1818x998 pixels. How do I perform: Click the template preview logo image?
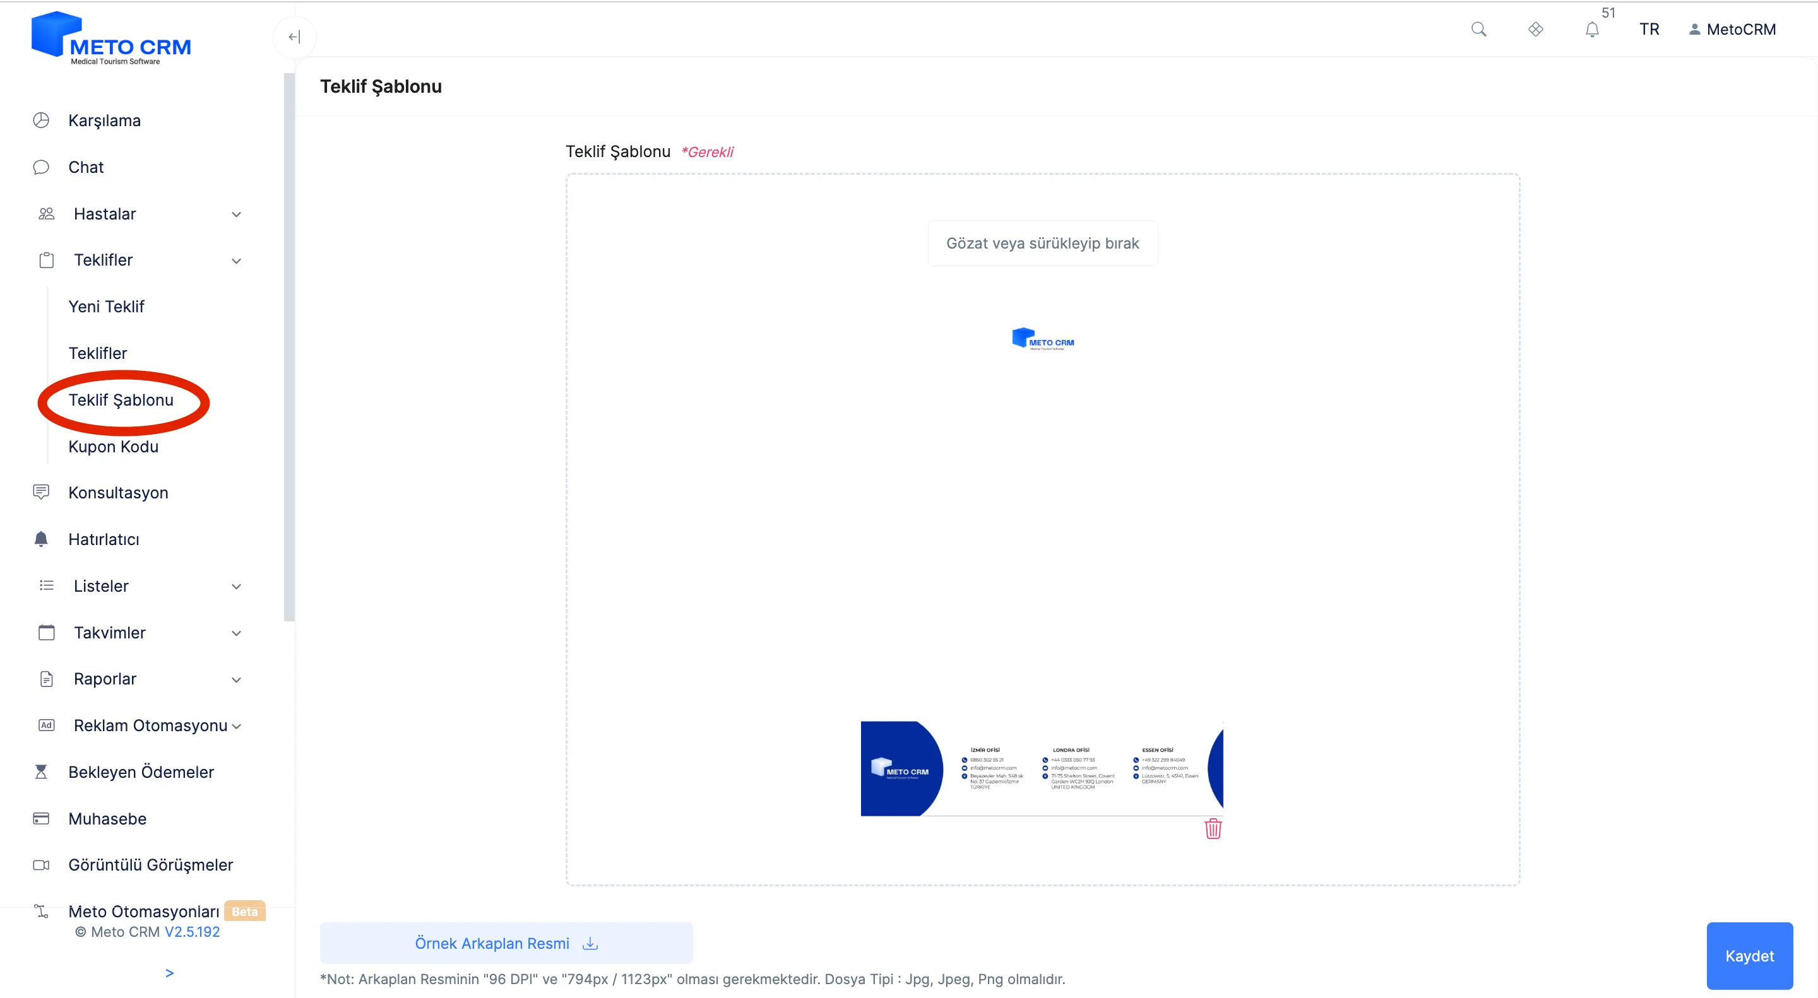(1042, 339)
